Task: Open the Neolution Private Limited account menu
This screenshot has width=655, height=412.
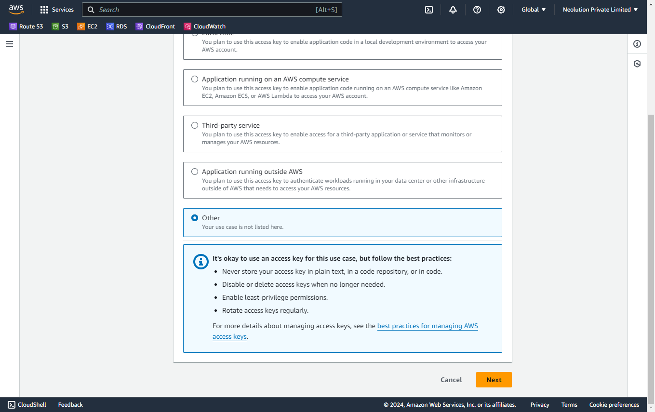Action: [x=600, y=10]
